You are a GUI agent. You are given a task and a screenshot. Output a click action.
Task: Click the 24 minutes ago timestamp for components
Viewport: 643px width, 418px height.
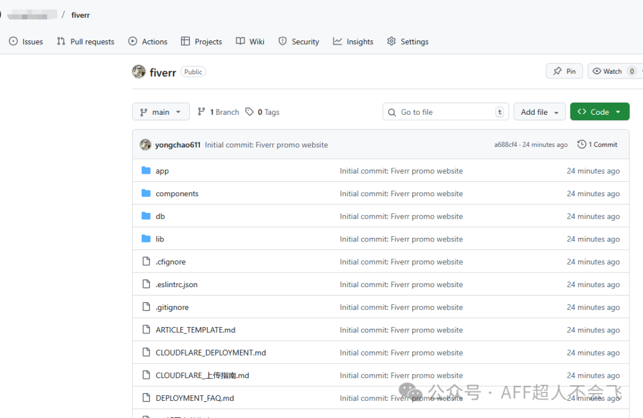[593, 194]
